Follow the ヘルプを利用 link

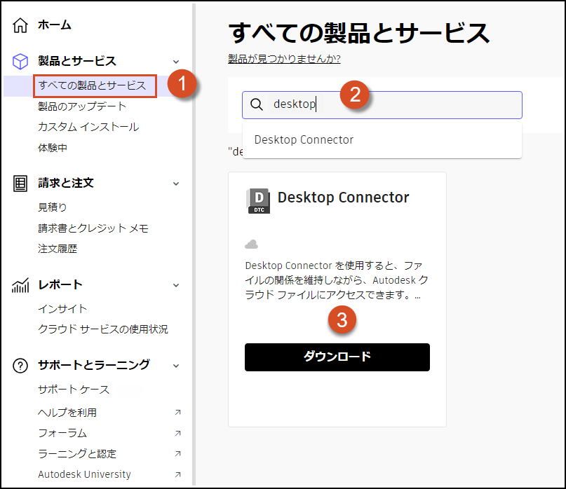(x=67, y=413)
